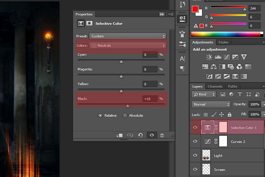The image size is (265, 177).
Task: Click the Color Balance adjustment icon
Action: pyautogui.click(x=214, y=66)
